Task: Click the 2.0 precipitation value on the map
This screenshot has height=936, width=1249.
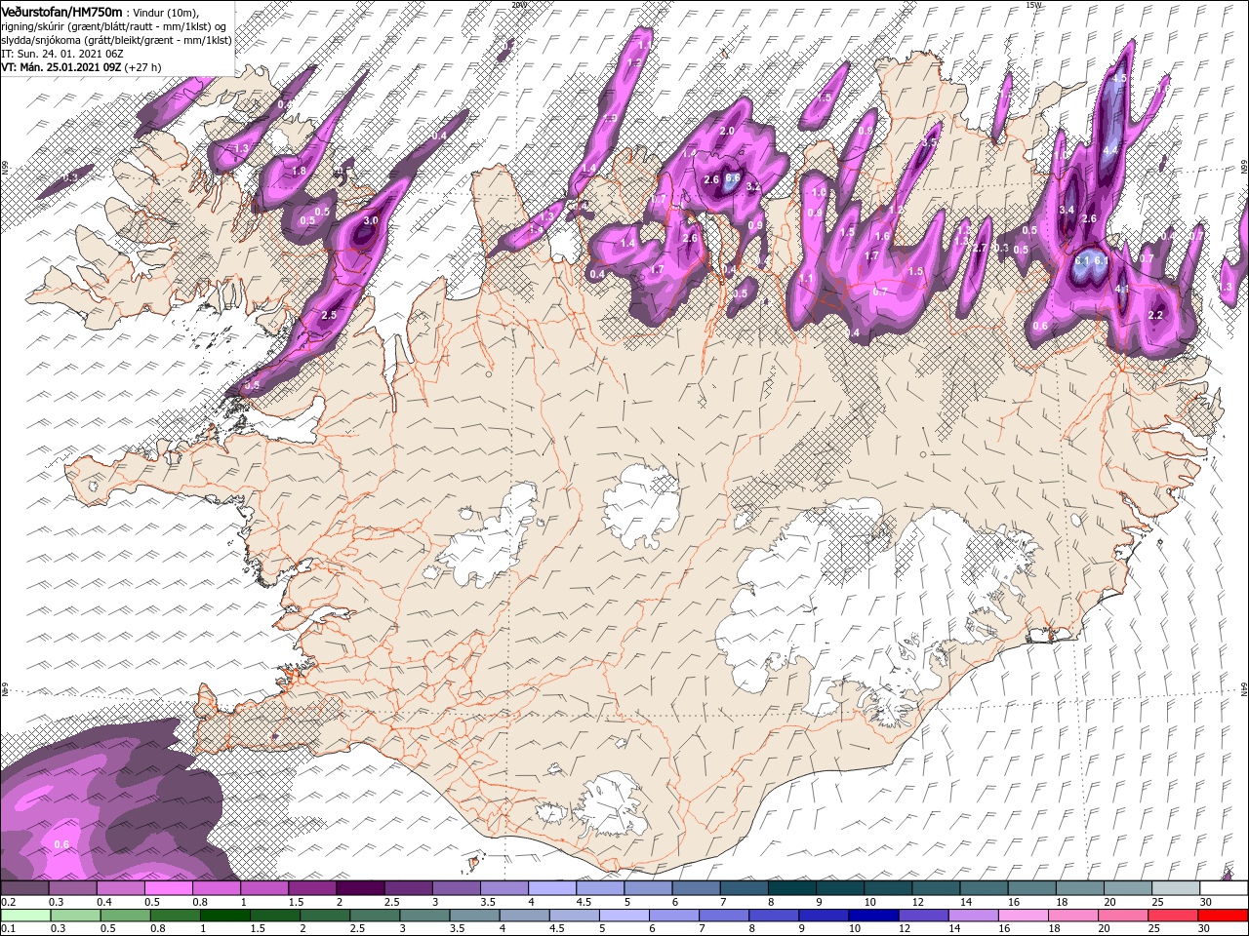Action: pos(726,131)
